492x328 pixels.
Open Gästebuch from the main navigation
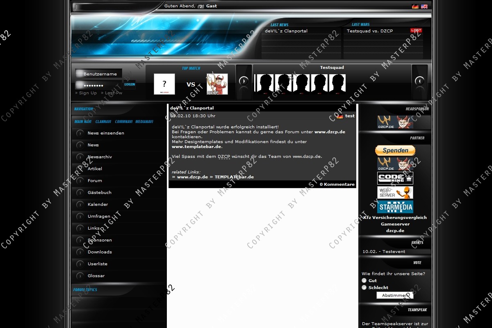[99, 192]
